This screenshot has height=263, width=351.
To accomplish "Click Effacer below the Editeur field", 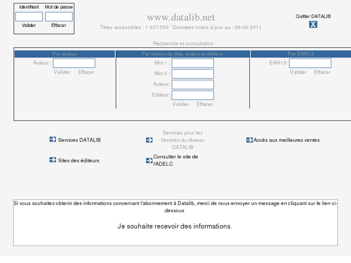I will coord(205,104).
